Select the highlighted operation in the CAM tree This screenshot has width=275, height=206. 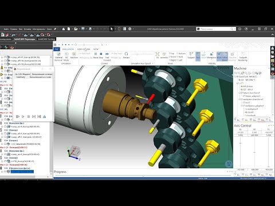22,172
